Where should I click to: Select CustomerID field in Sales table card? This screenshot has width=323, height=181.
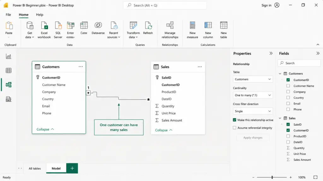(171, 85)
